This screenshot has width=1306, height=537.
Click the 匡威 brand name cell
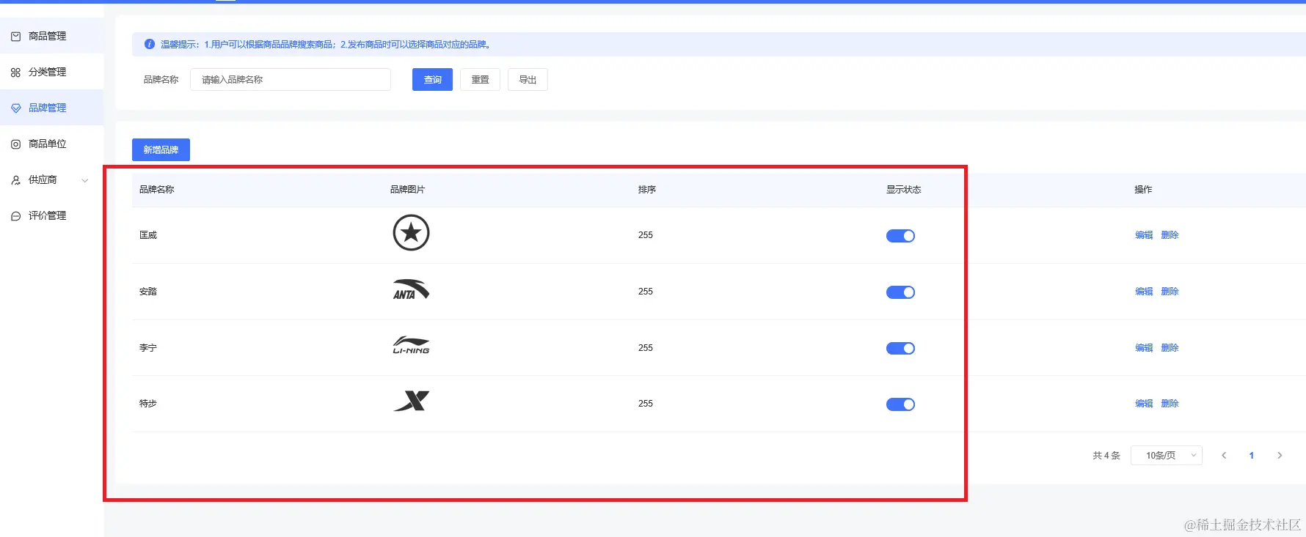tap(148, 235)
